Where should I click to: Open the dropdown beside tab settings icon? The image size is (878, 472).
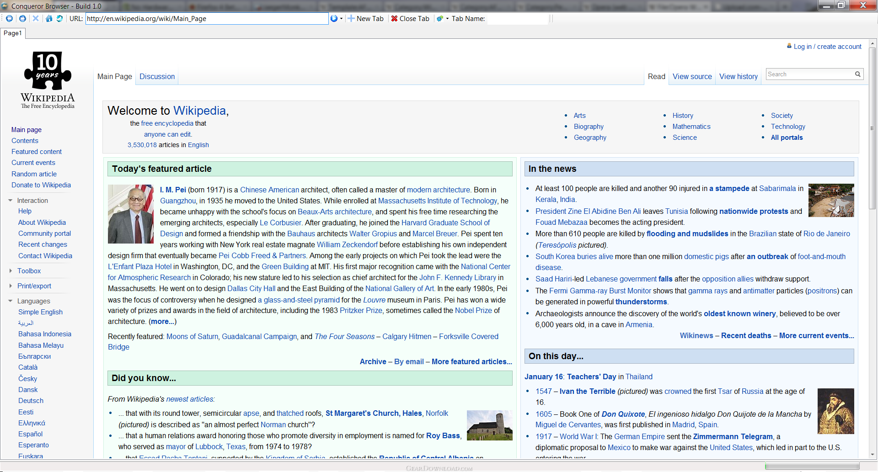(x=447, y=19)
